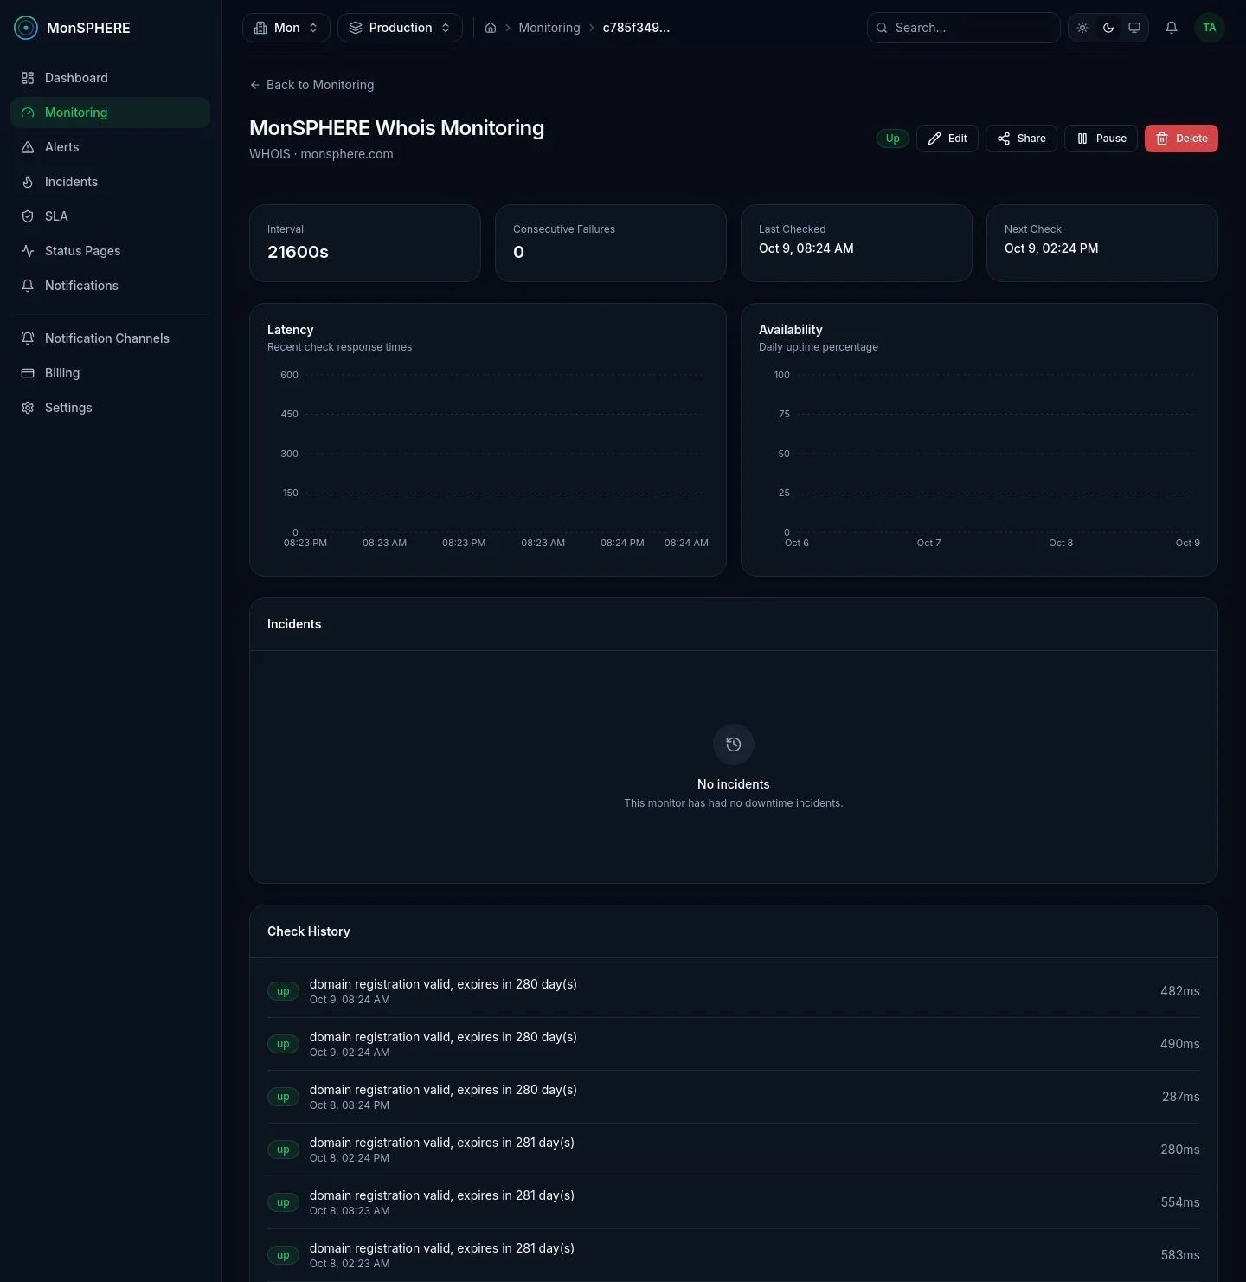Image resolution: width=1246 pixels, height=1282 pixels.
Task: Click the 280ms latency value
Action: [x=1180, y=1150]
